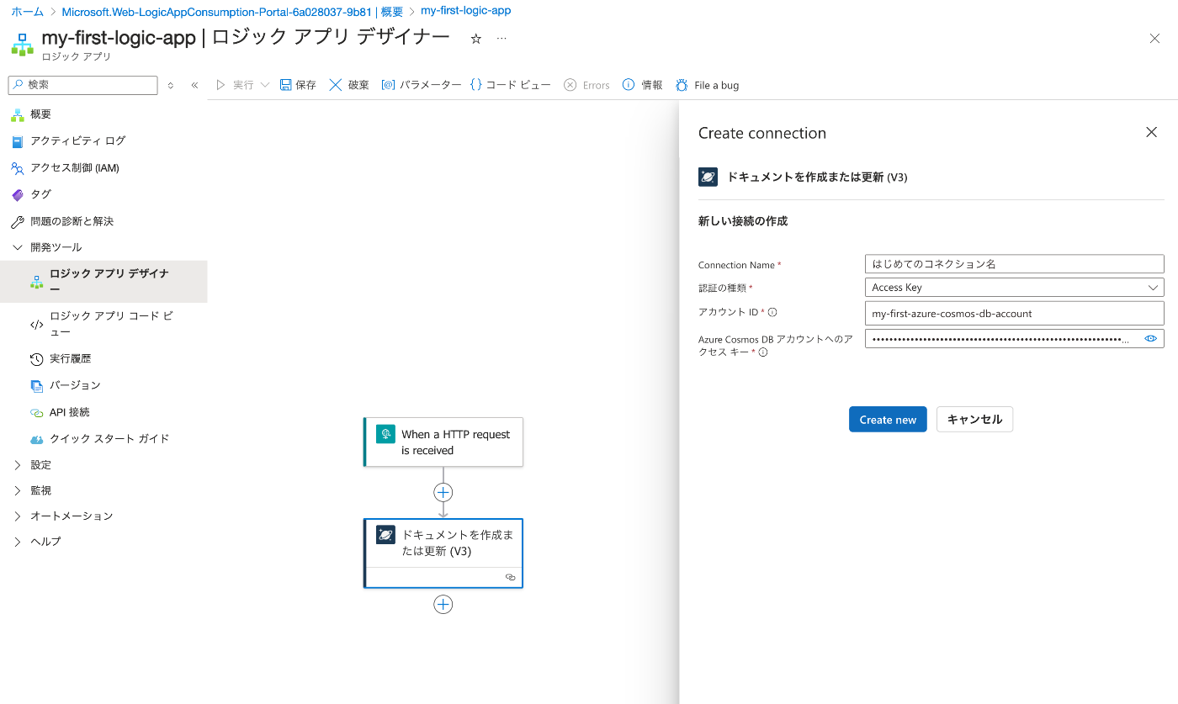The width and height of the screenshot is (1178, 704).
Task: Close the Create connection panel
Action: (x=1152, y=132)
